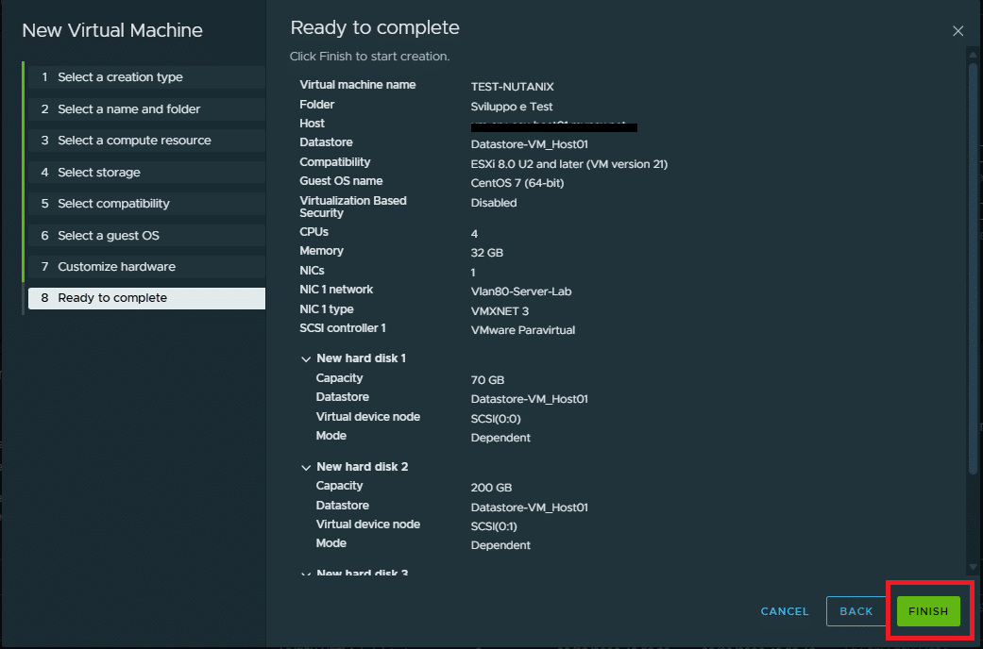Screen dimensions: 983x649
Task: Collapse the New hard disk 1 section
Action: 306,359
